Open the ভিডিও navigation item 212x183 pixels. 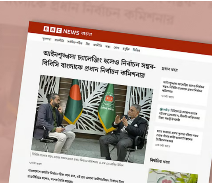click(136, 50)
